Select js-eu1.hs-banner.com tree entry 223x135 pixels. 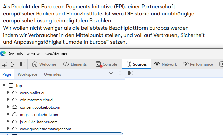[39, 122]
